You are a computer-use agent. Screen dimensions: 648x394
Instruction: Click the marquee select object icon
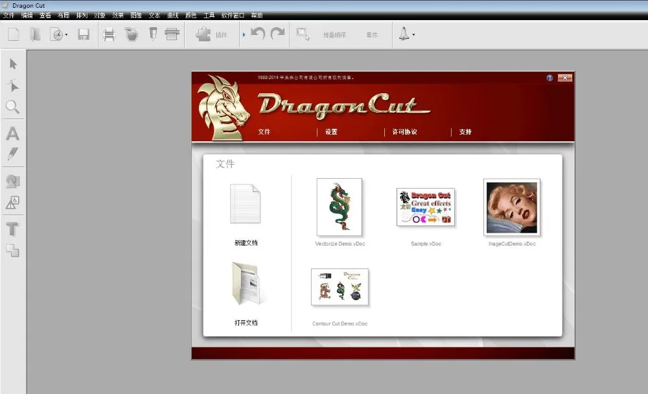coord(303,34)
